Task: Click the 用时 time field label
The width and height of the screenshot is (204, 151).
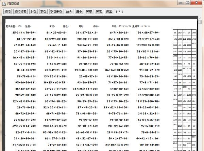Action: (82, 26)
